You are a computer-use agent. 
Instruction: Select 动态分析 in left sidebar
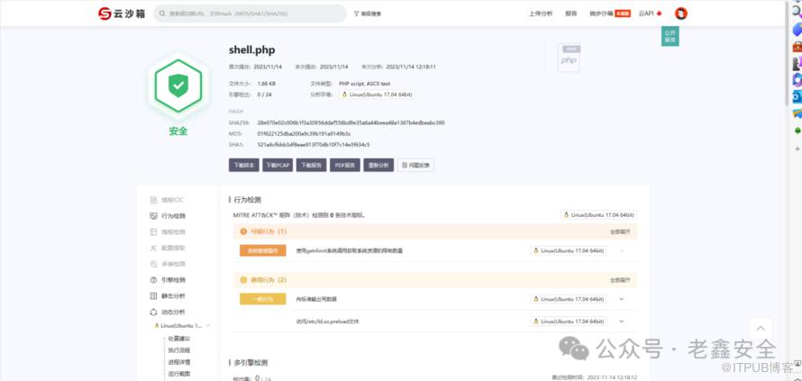167,312
